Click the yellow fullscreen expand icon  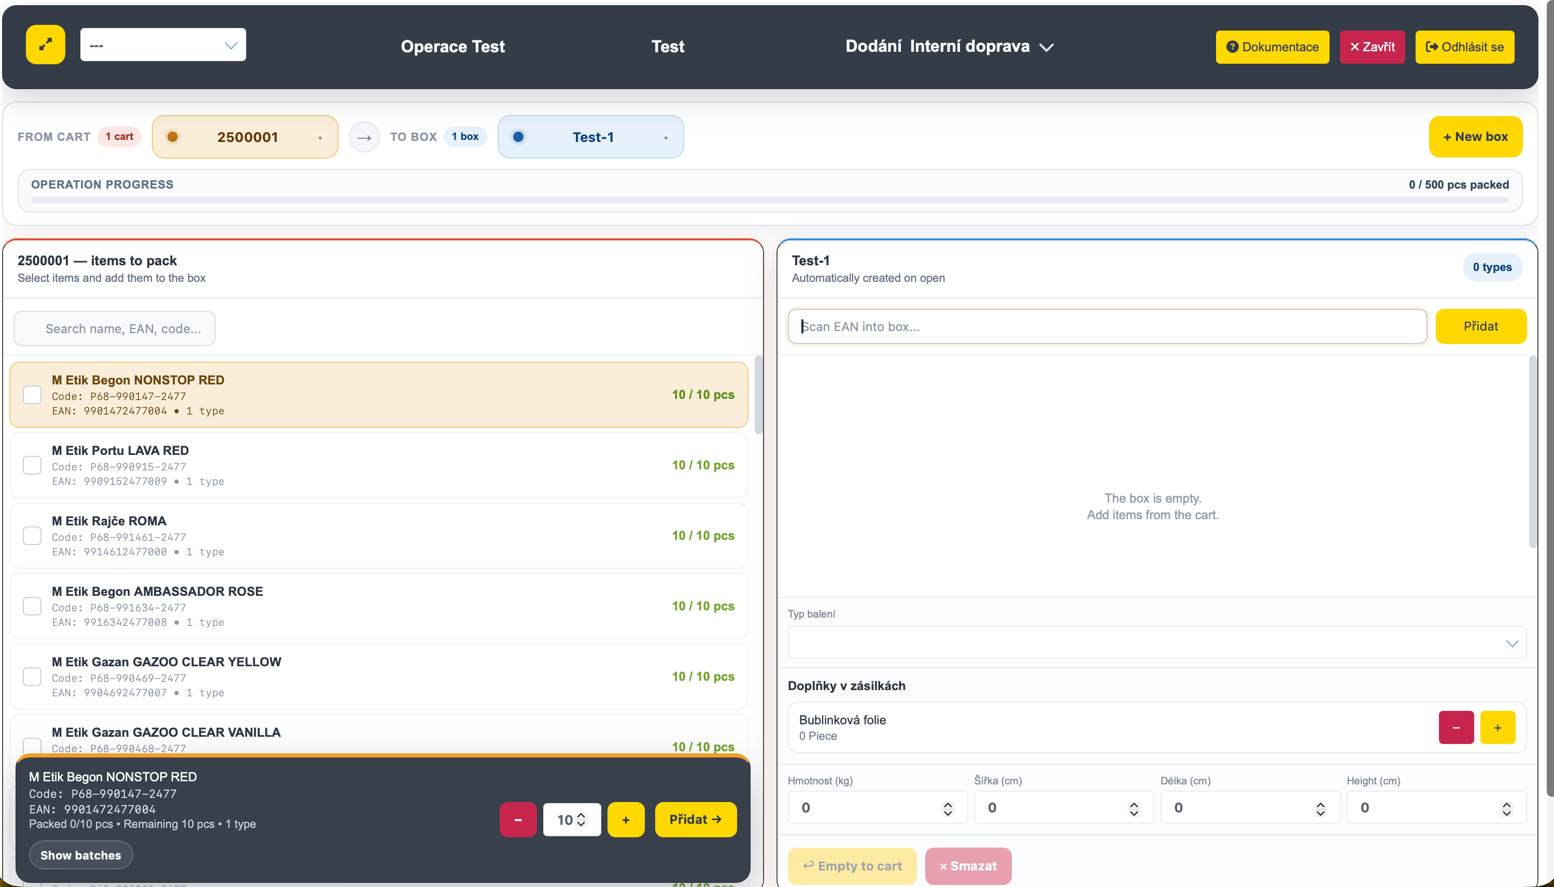[45, 45]
